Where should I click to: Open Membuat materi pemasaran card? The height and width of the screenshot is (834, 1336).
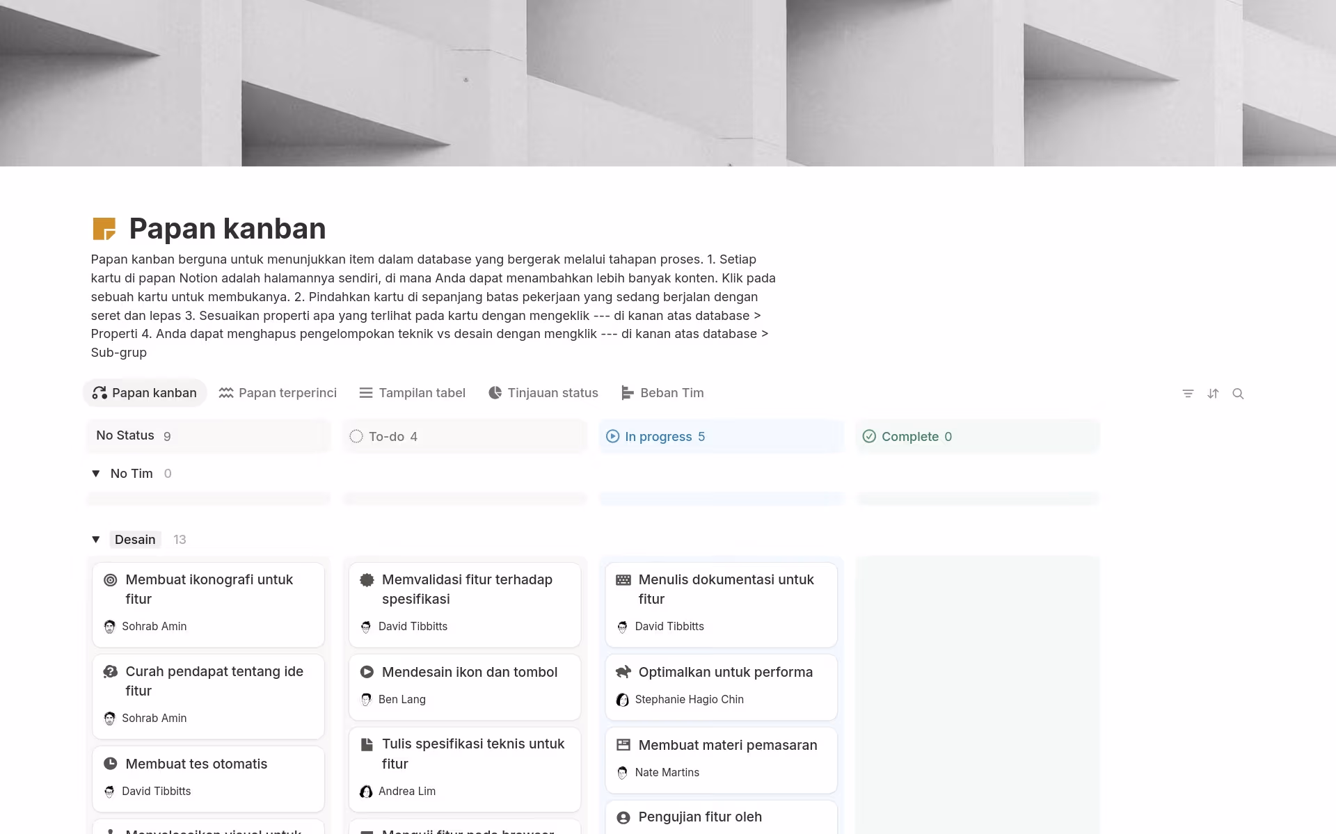pyautogui.click(x=727, y=746)
